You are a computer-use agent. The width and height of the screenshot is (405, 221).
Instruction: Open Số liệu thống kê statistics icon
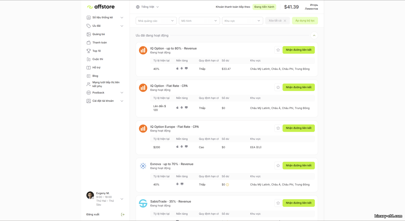click(89, 18)
